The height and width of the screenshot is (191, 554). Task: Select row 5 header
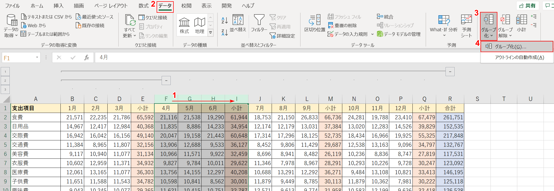[5, 145]
